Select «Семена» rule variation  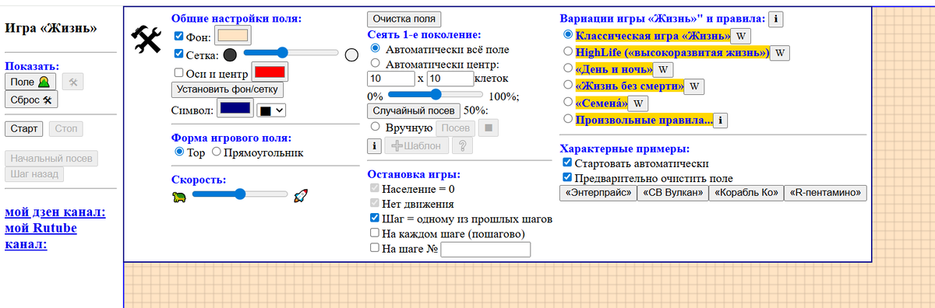[567, 103]
